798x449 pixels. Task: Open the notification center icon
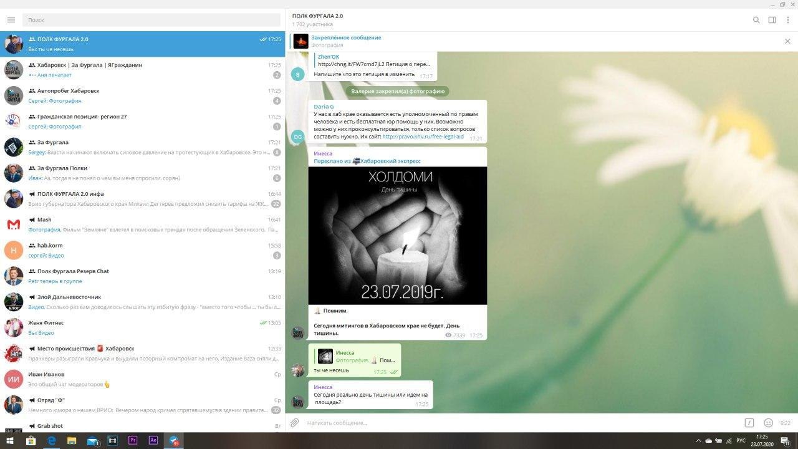[786, 440]
